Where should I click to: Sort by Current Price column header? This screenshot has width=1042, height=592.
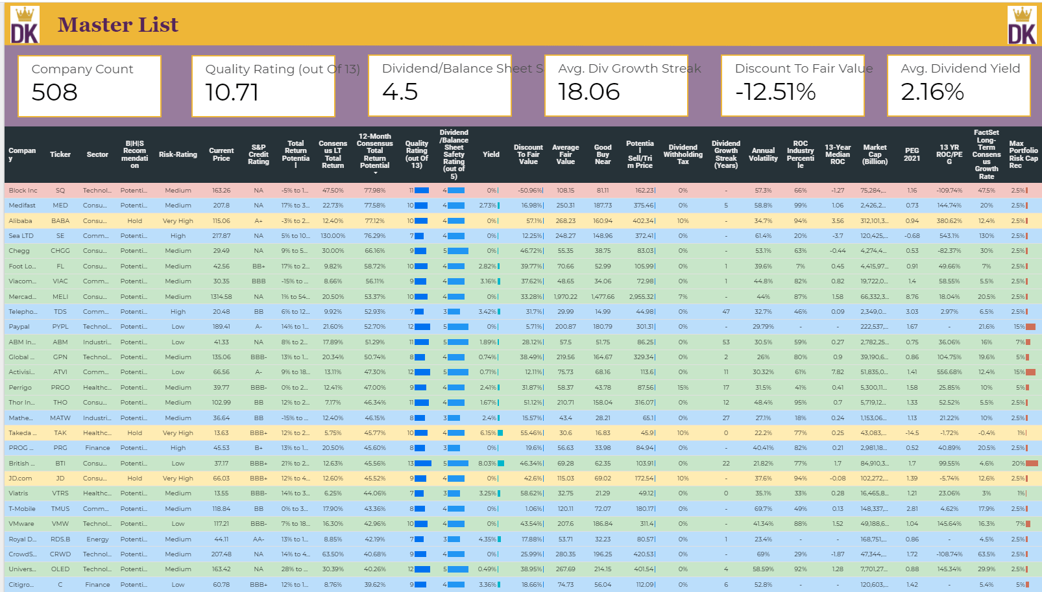tap(221, 154)
